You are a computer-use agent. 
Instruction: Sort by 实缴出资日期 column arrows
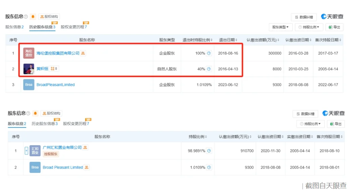coord(312,137)
